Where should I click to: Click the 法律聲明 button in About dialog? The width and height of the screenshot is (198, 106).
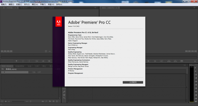click(133, 82)
